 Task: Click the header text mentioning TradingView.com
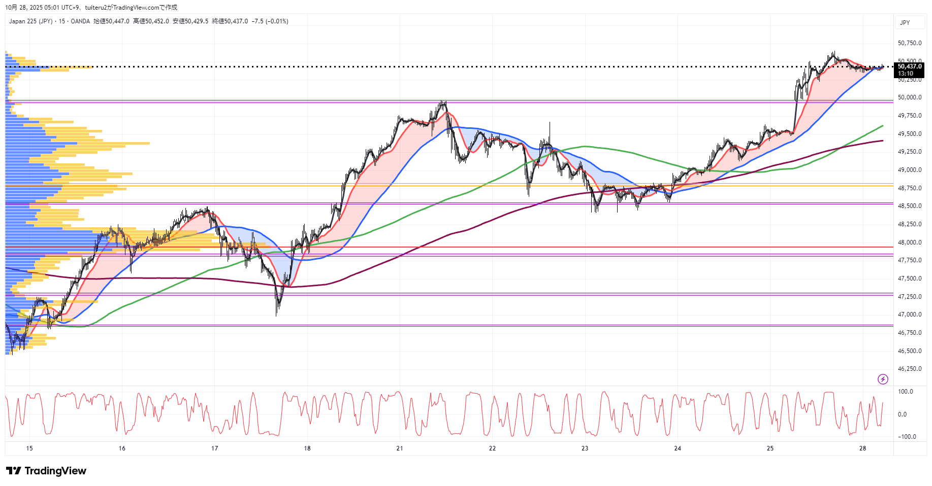91,7
